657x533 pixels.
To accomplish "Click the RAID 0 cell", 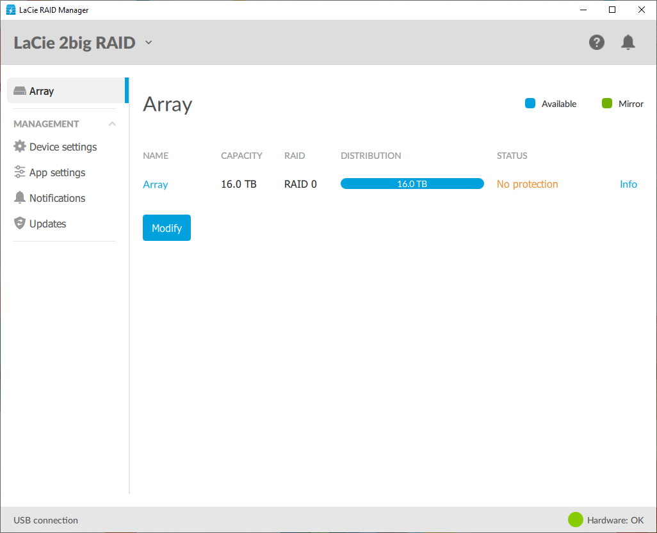I will point(300,184).
